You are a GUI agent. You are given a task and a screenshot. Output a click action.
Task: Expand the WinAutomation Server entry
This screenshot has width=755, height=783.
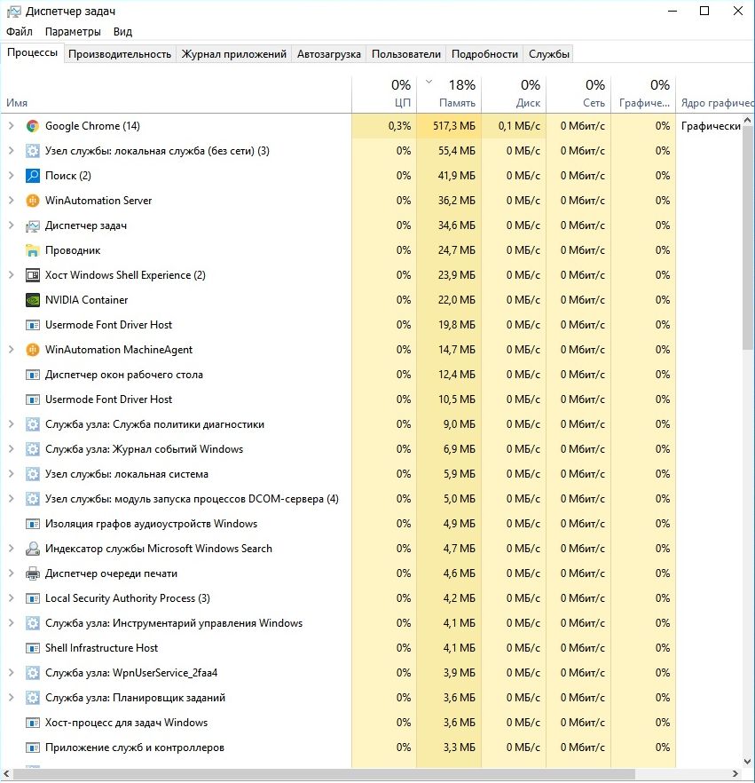point(11,201)
